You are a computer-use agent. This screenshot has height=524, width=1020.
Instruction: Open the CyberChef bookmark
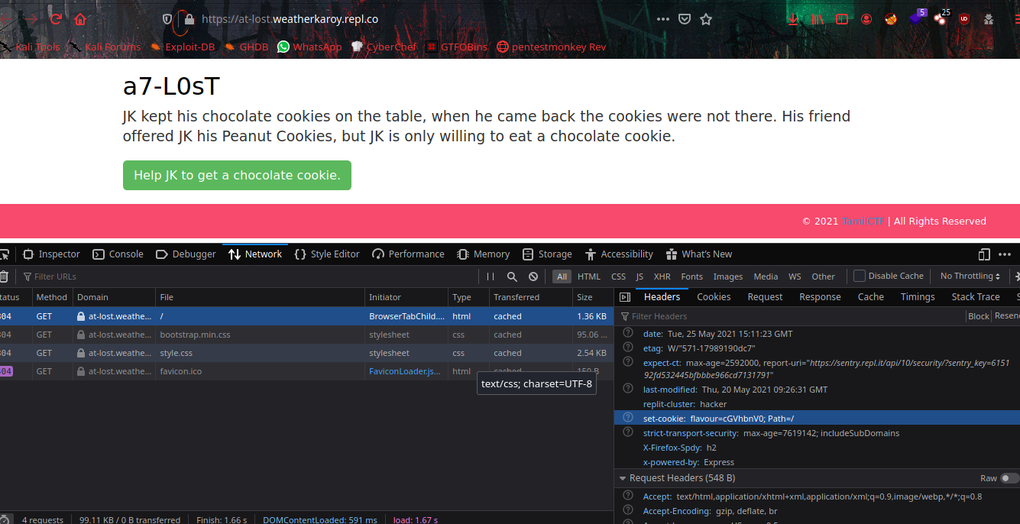[386, 47]
